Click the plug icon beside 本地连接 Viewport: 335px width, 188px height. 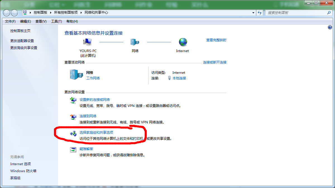169,78
